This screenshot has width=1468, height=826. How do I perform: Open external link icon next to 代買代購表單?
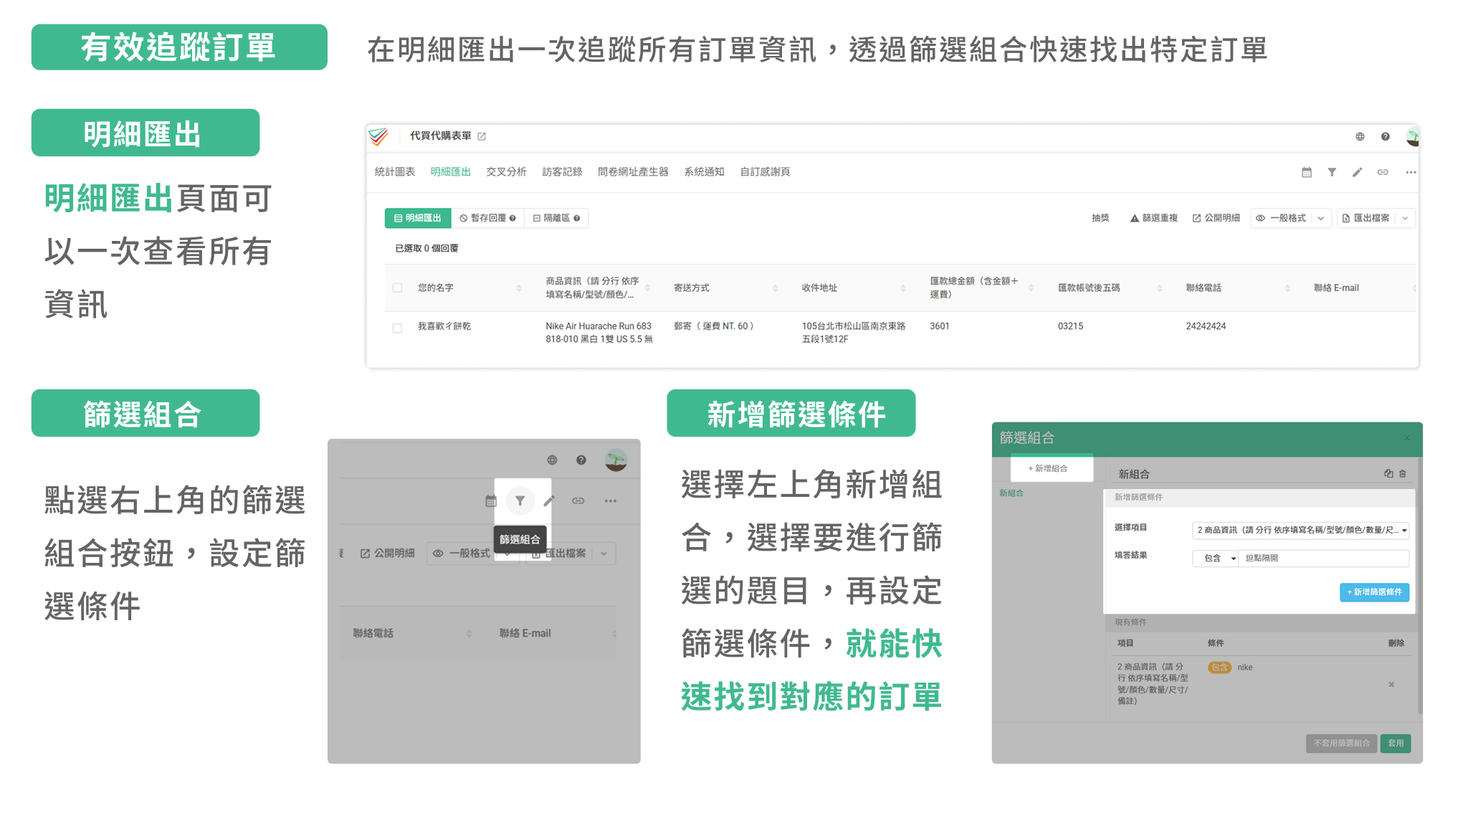(482, 136)
